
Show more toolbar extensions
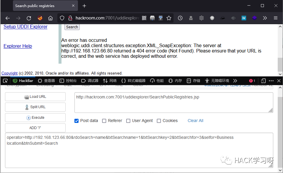(x=265, y=18)
